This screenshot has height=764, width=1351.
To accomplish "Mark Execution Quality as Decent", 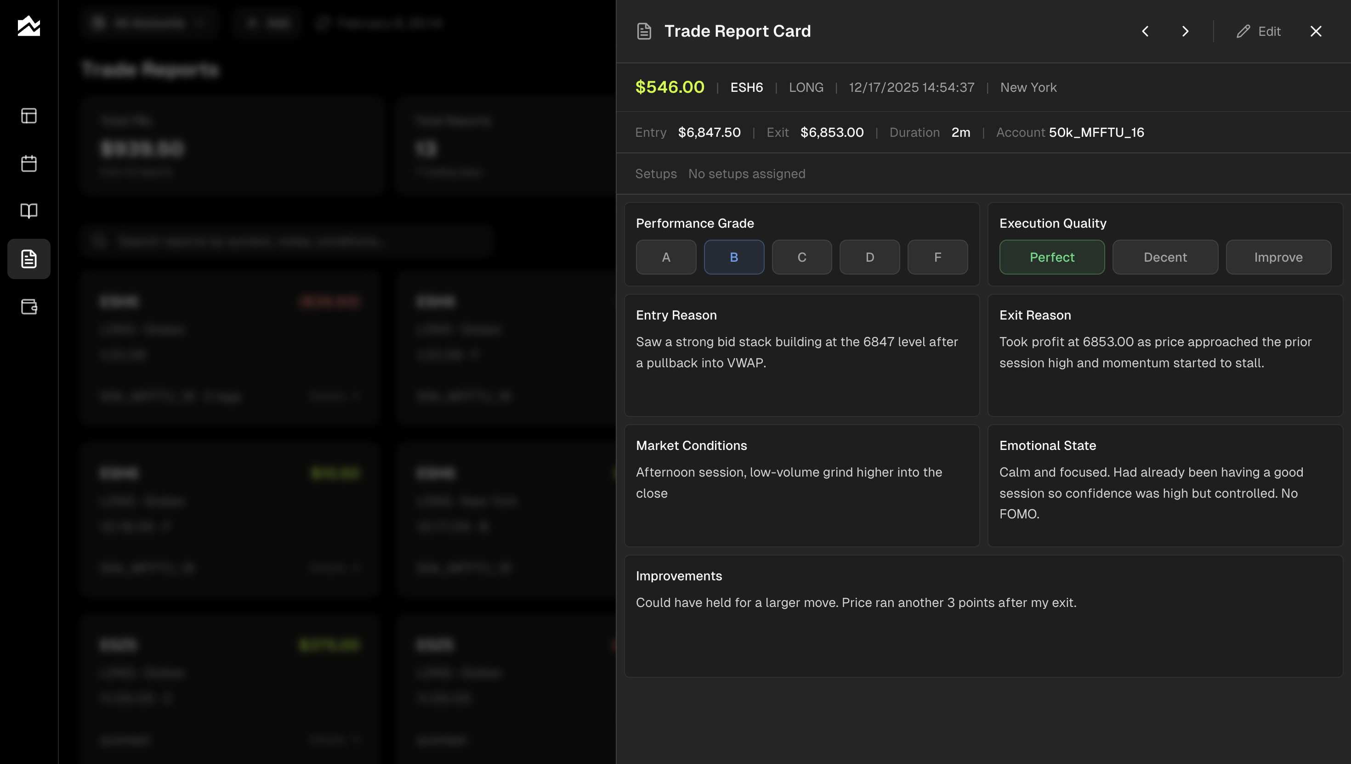I will click(1165, 257).
